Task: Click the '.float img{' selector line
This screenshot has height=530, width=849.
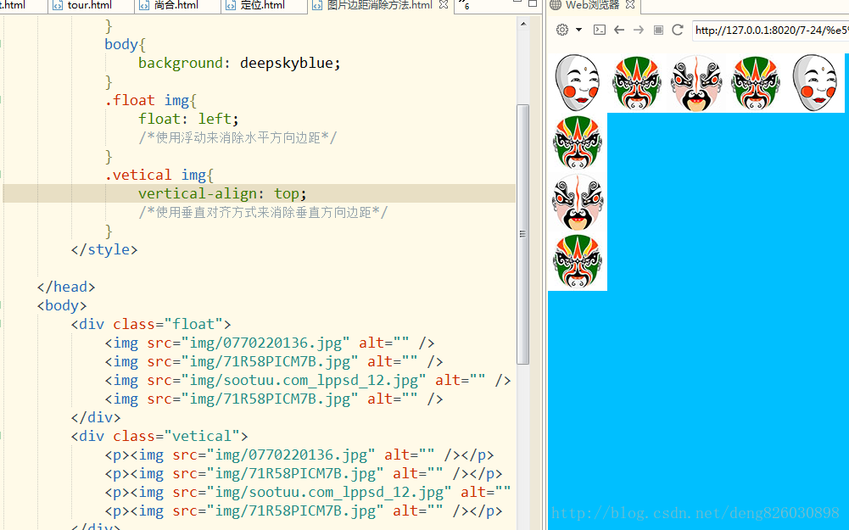Action: coord(150,100)
